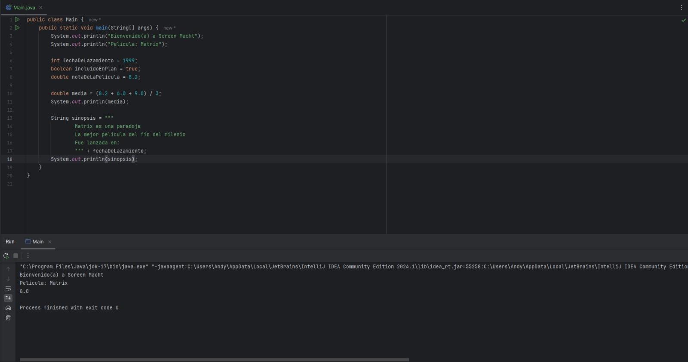Clear all console output trash icon
688x362 pixels.
8,318
